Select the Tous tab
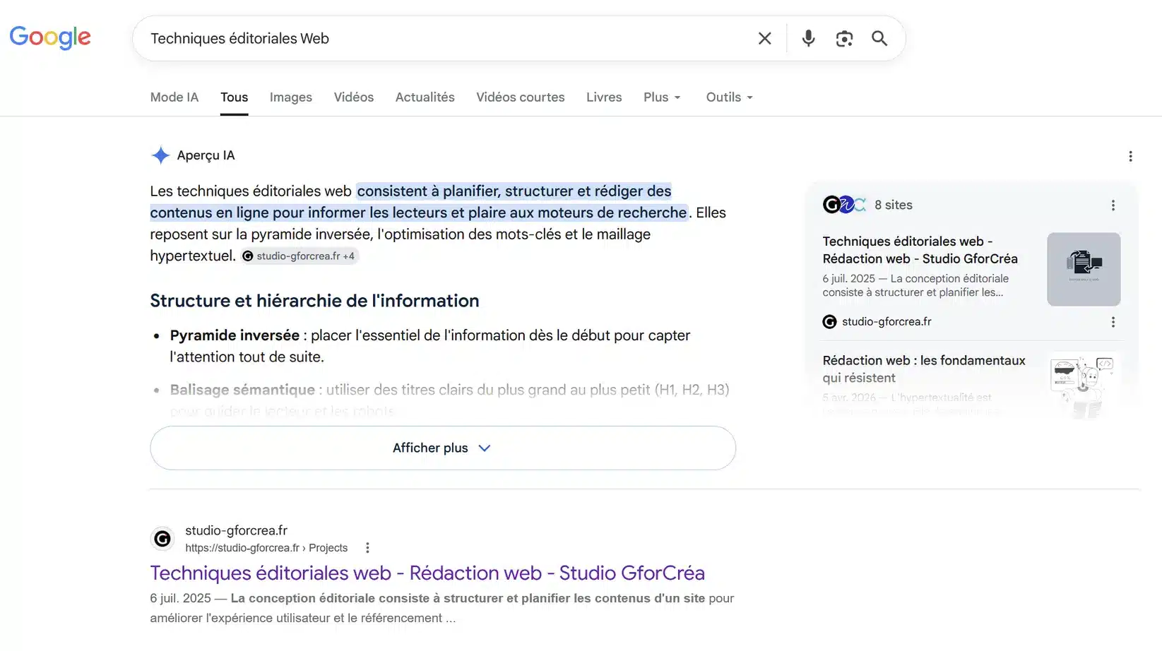Viewport: 1162px width, 651px height. click(x=234, y=97)
